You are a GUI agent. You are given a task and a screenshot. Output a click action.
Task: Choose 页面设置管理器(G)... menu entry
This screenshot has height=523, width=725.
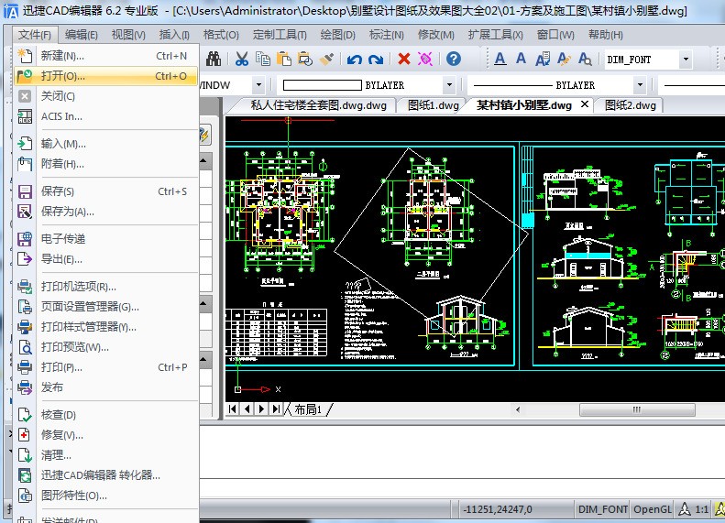(x=106, y=307)
